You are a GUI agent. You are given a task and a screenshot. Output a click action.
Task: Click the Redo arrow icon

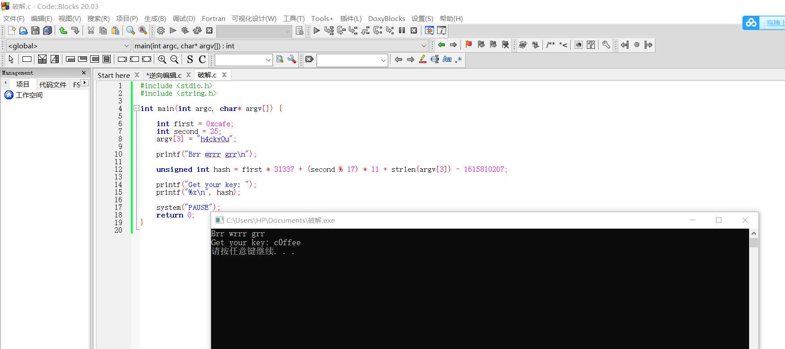click(x=75, y=30)
